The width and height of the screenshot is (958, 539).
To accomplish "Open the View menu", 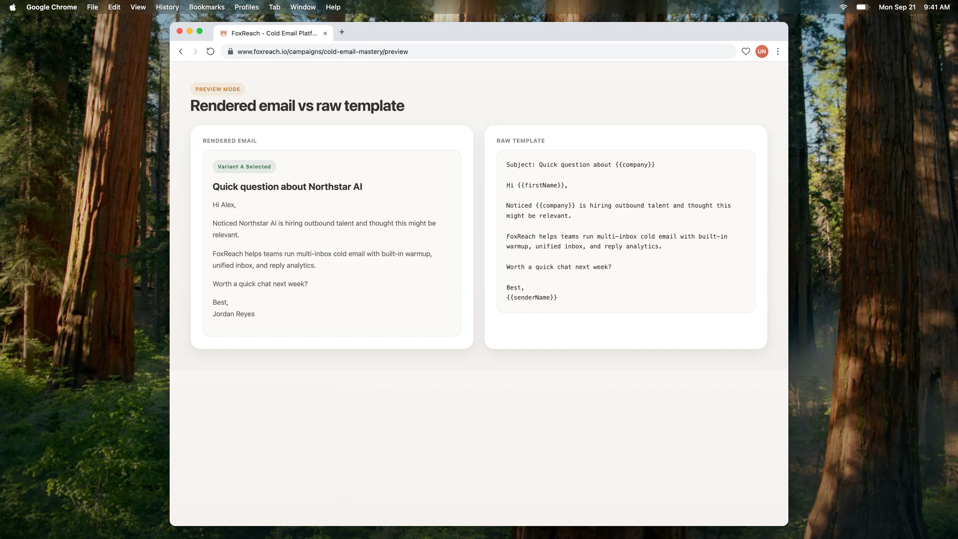I will 138,7.
